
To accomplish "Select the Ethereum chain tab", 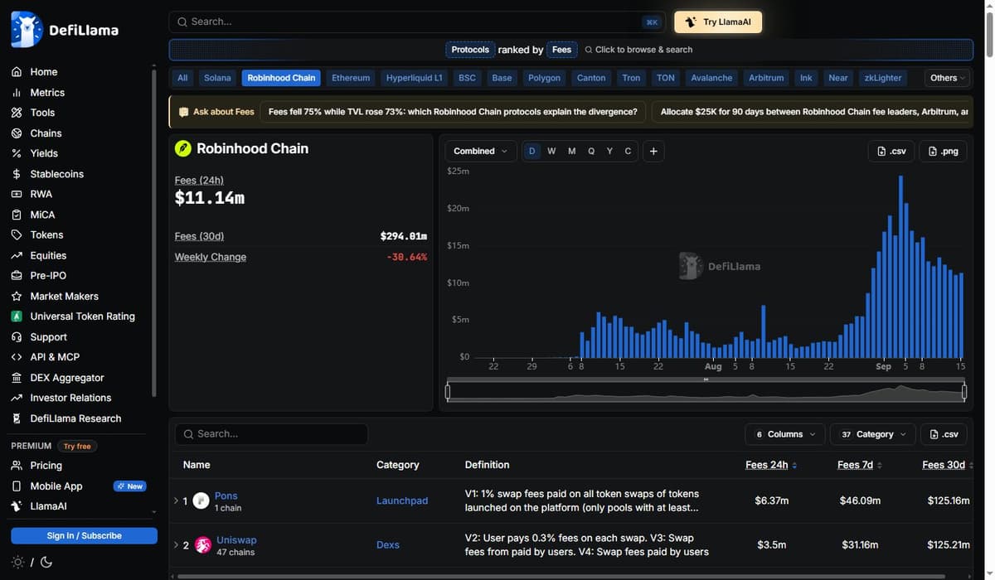I will [351, 78].
